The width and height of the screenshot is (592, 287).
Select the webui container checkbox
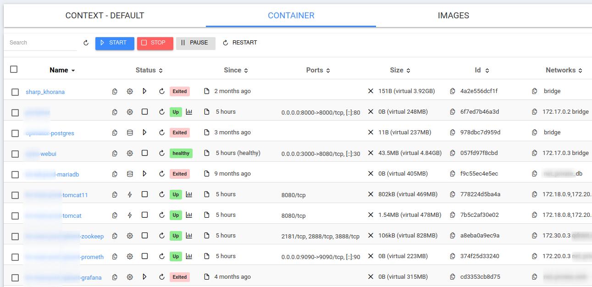15,154
